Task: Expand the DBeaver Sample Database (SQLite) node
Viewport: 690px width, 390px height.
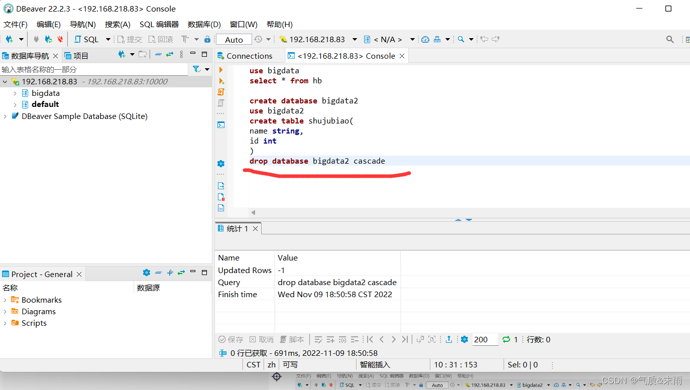Action: coord(5,116)
